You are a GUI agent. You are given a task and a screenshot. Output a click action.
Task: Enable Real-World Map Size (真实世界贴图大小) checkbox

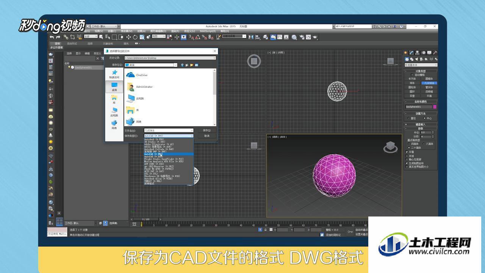[x=407, y=166]
